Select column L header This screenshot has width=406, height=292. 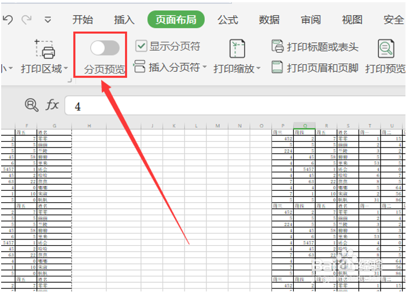click(x=195, y=126)
